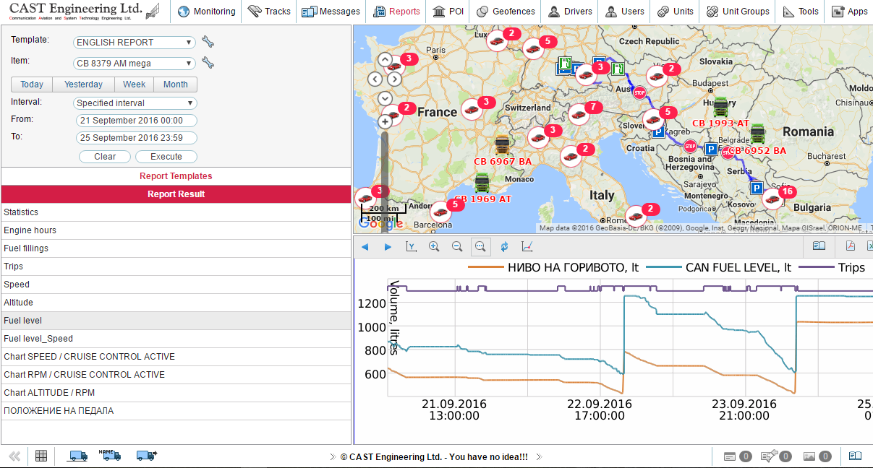Click the CB 6967 BA truck on map
This screenshot has width=873, height=468.
tap(502, 145)
